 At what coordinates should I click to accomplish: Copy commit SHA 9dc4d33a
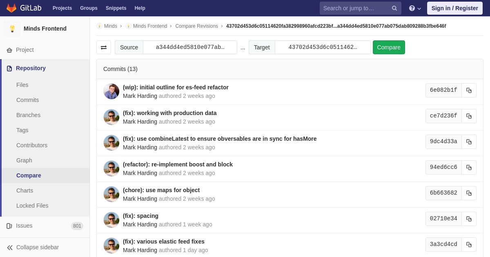point(469,142)
